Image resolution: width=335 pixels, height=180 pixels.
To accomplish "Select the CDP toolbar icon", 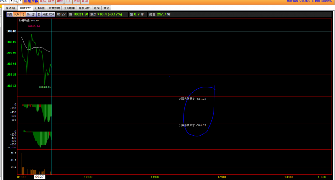I will 52,14.
